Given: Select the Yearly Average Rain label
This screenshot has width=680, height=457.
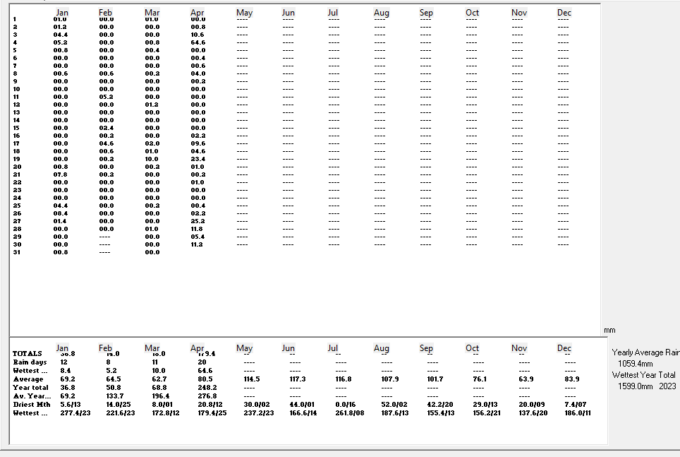Looking at the screenshot, I should click(645, 352).
